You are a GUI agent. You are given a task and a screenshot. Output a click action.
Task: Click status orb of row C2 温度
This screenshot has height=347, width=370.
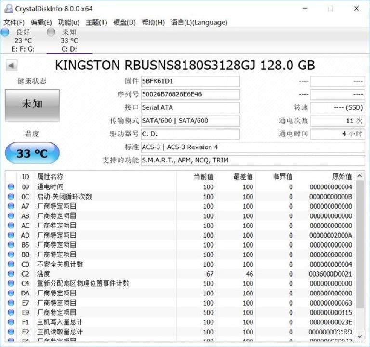pyautogui.click(x=11, y=274)
